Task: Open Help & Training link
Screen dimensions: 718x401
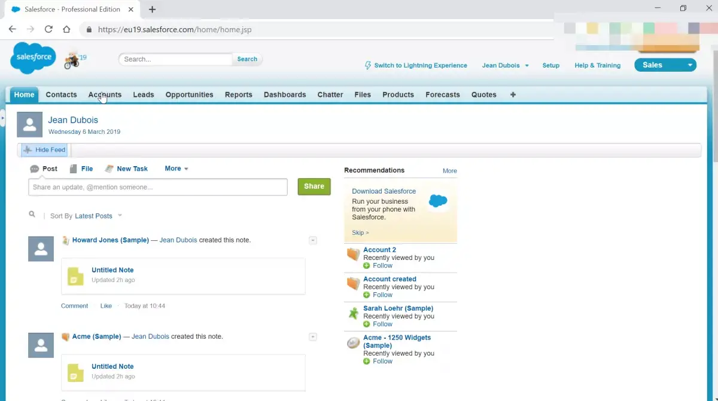Action: [597, 66]
